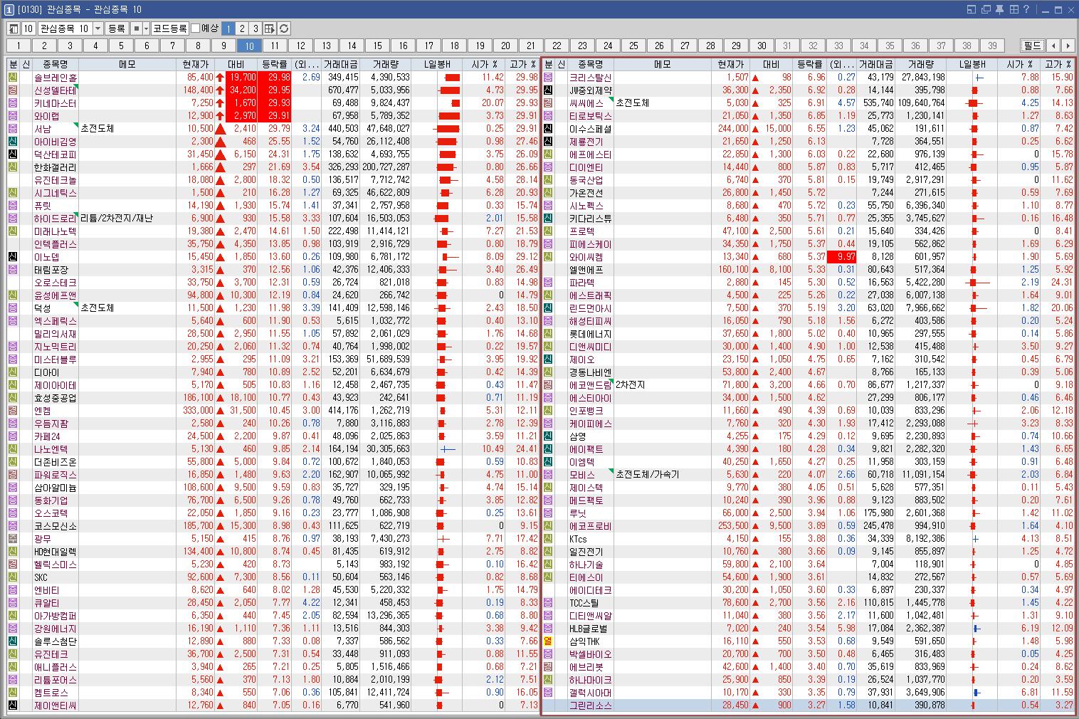1079x719 pixels.
Task: Click the black 신 badge beside 이노뎁
Action: click(x=13, y=257)
